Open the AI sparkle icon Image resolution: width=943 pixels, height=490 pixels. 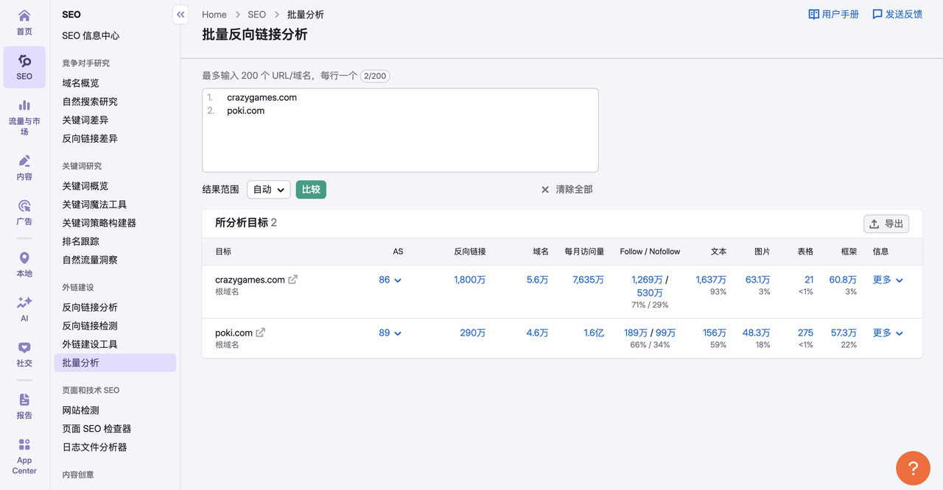24,303
